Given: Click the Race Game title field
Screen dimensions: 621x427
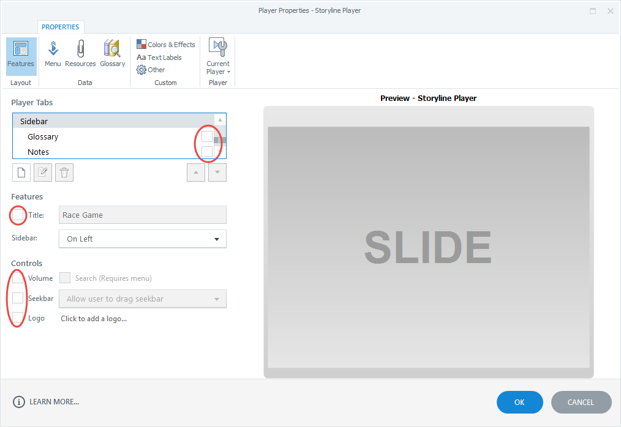Looking at the screenshot, I should 143,215.
